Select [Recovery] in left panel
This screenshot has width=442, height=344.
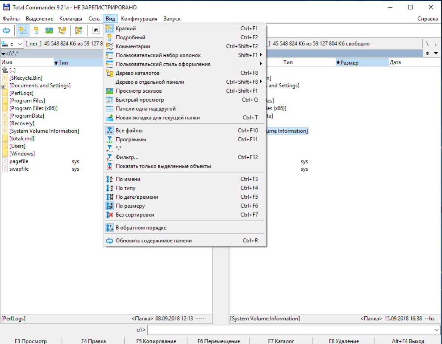pyautogui.click(x=22, y=123)
